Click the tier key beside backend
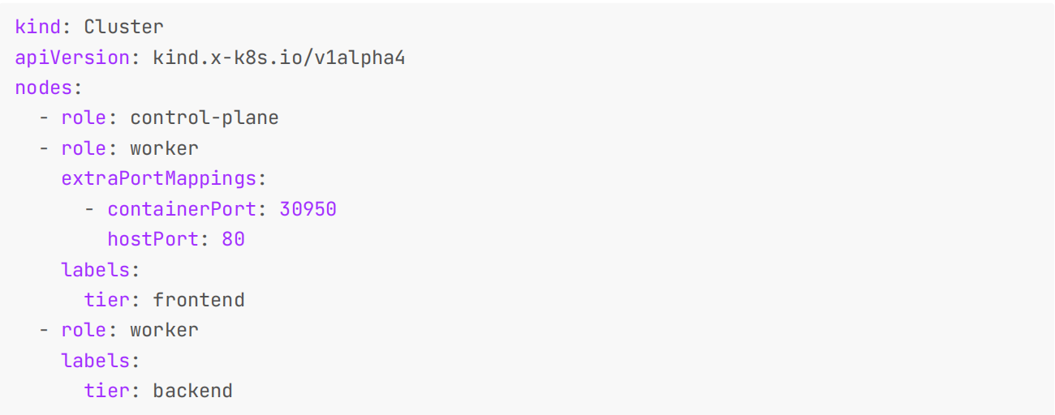Viewport: 1055px width, 415px height. tap(106, 391)
